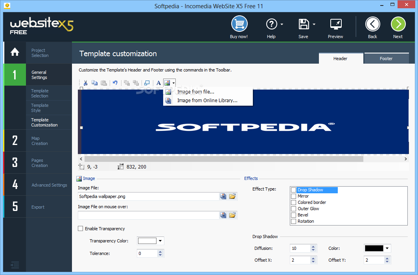Click the scrollbar right arrow under preview
This screenshot has width=418, height=275.
(x=406, y=159)
